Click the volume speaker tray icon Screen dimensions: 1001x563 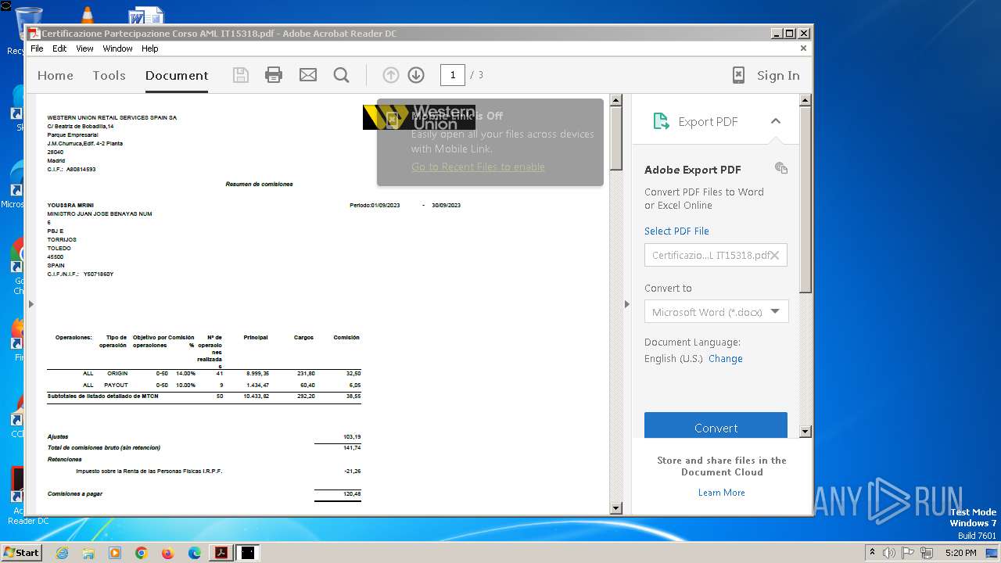889,553
